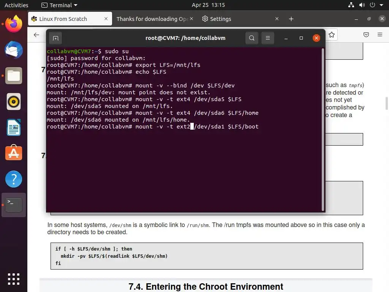Click the power icon in top bar

(372, 5)
